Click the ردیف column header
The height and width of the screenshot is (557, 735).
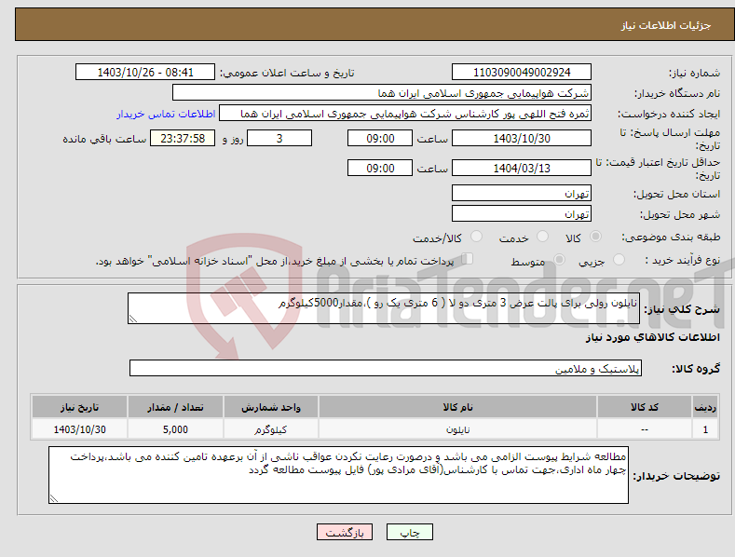click(705, 407)
